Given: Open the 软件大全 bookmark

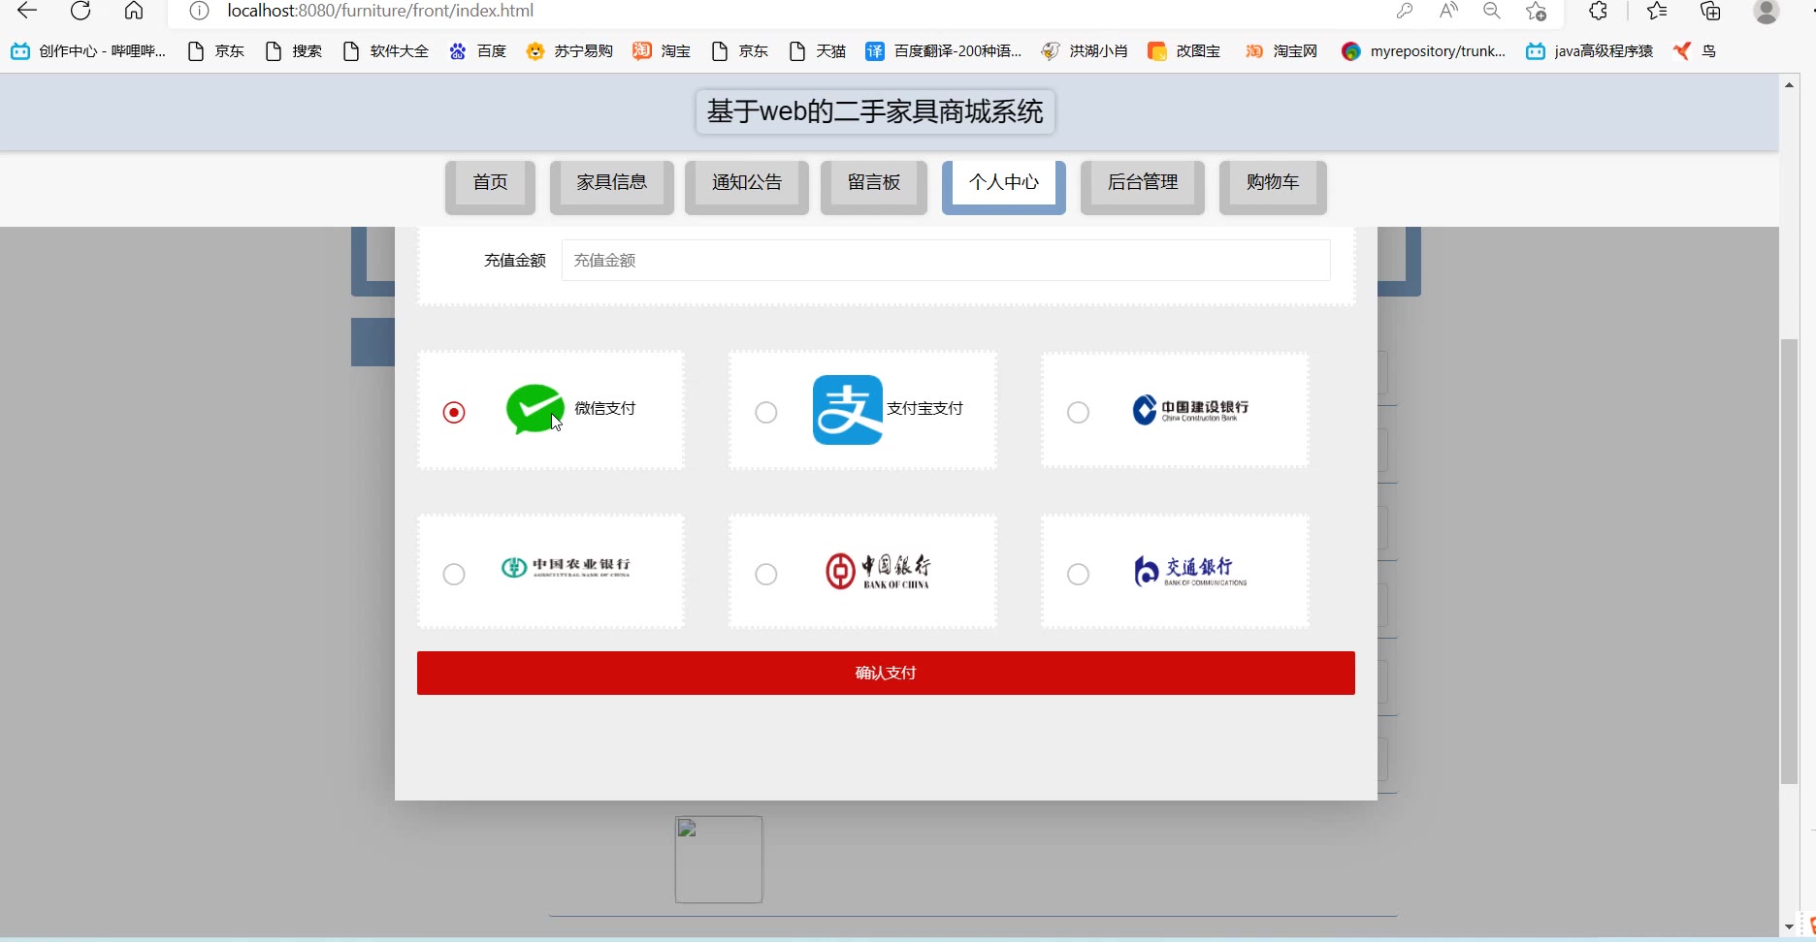Looking at the screenshot, I should click(386, 51).
